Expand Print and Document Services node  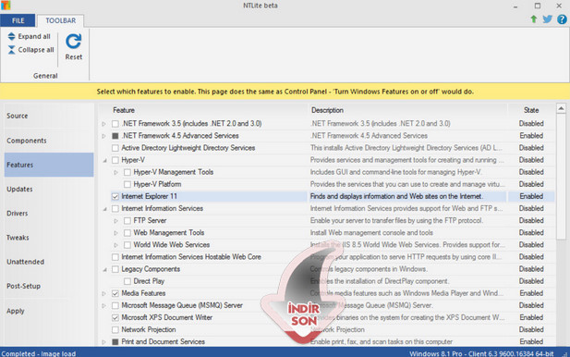(104, 342)
